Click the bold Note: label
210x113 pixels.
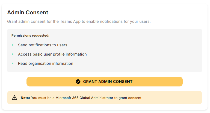coord(25,98)
